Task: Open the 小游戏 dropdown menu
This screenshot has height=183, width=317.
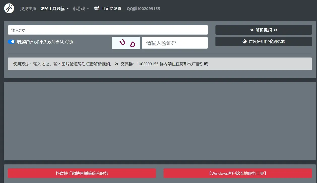Action: tap(79, 8)
